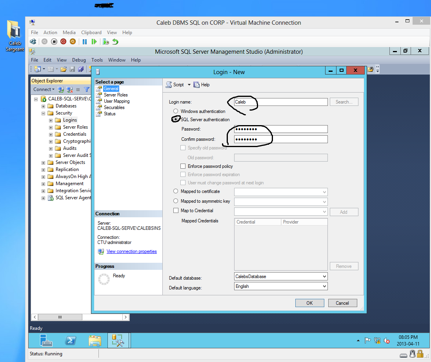Click the orange Save state icon
Viewport: 431px width, 362px height.
click(73, 42)
